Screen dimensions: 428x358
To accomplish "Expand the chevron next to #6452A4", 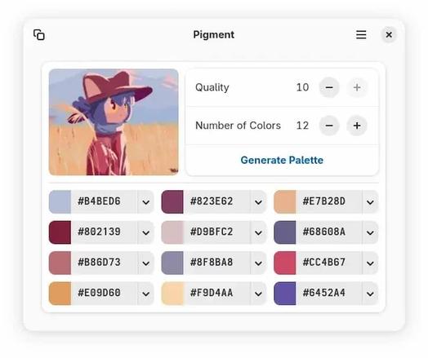I will point(370,294).
